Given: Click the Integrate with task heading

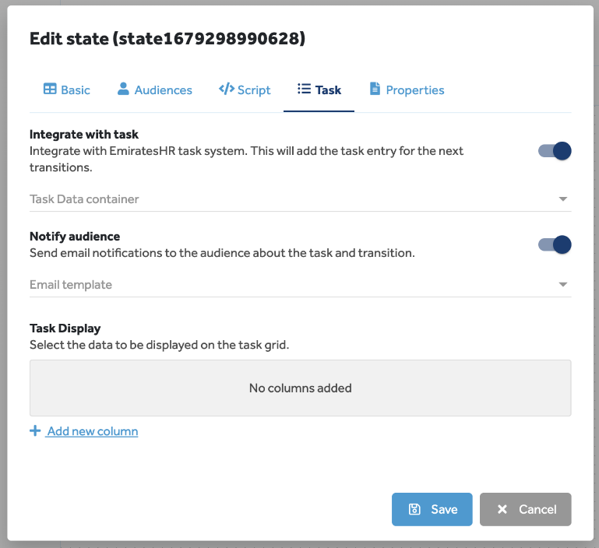Looking at the screenshot, I should coord(84,135).
